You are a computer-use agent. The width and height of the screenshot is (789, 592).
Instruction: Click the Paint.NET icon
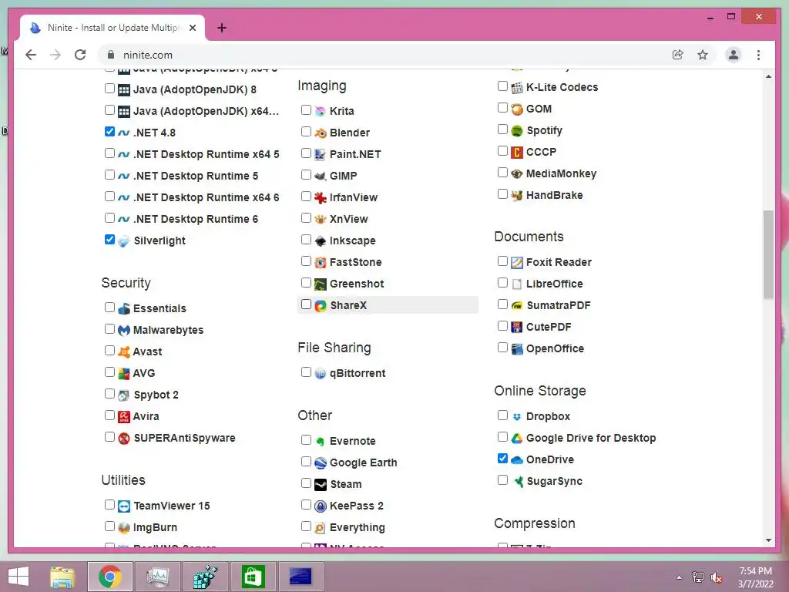(320, 154)
